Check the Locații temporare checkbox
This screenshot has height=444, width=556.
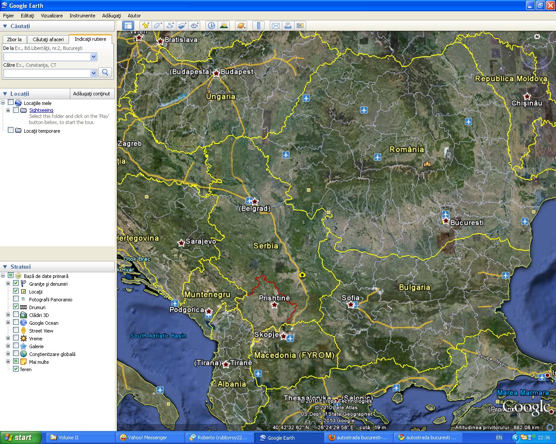coord(11,130)
